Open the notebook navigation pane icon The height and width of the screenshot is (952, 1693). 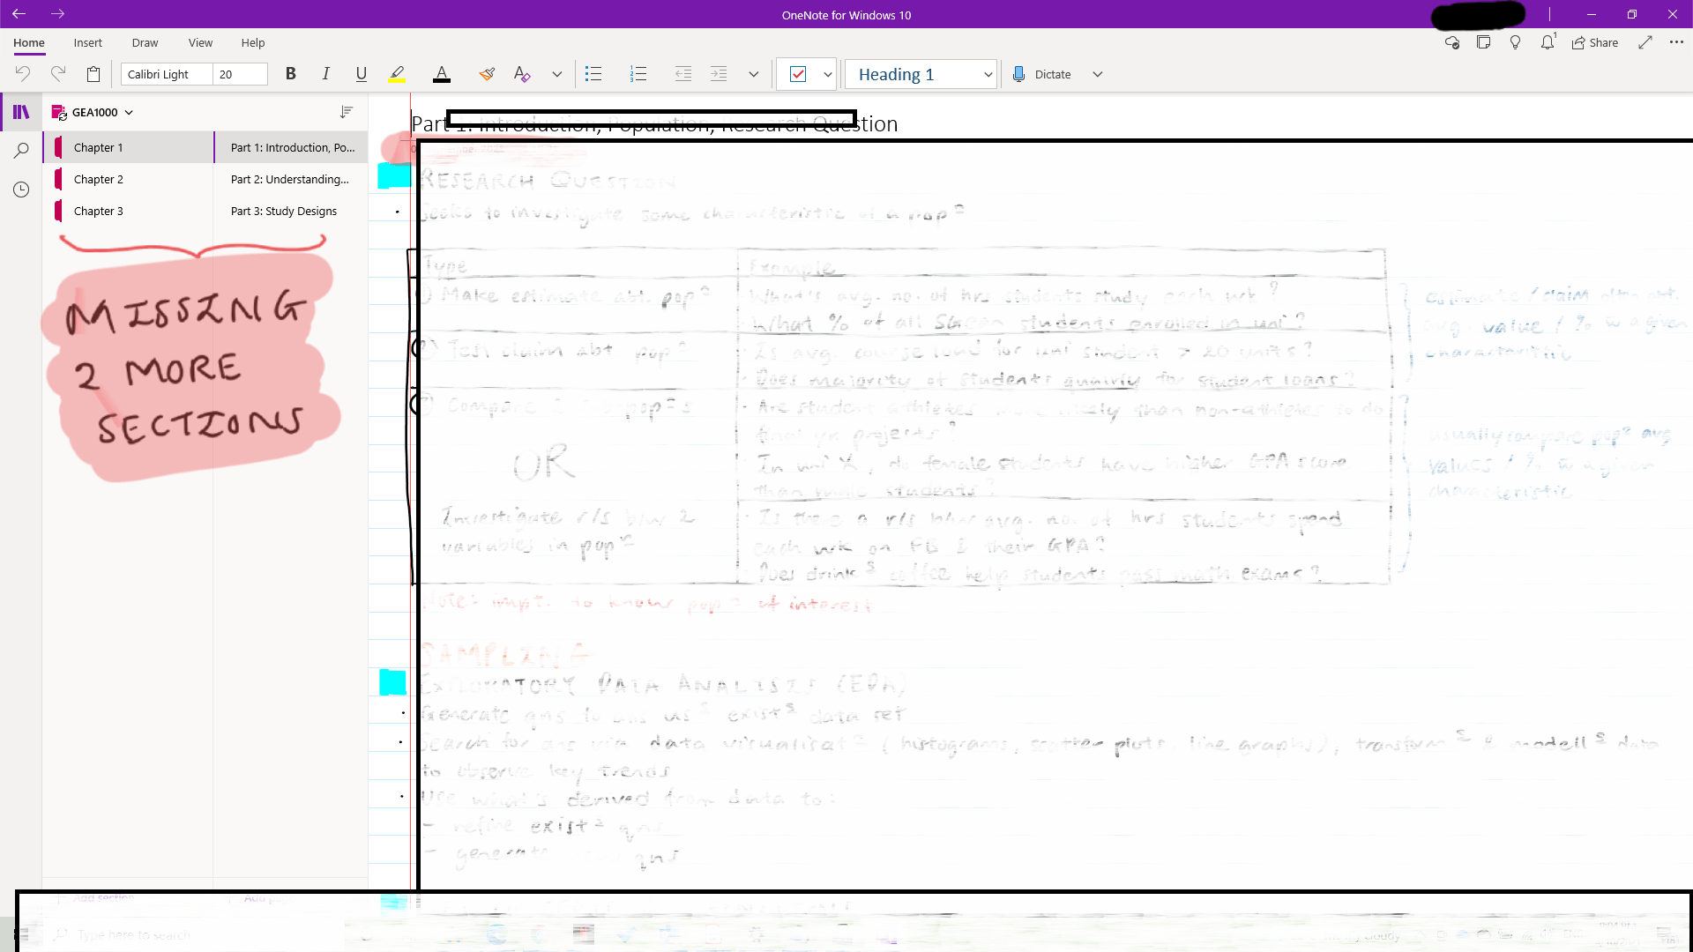21,112
